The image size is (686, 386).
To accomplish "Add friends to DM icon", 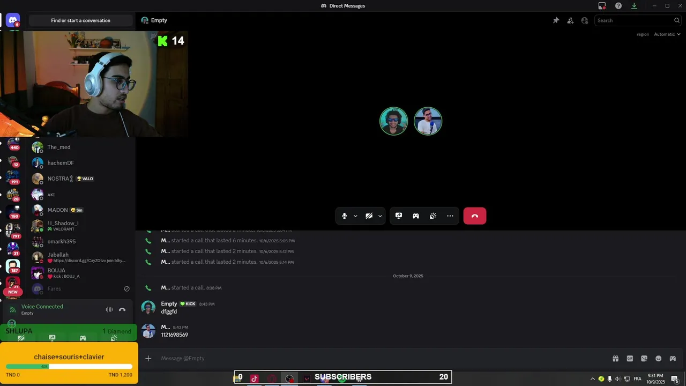I will (x=570, y=20).
